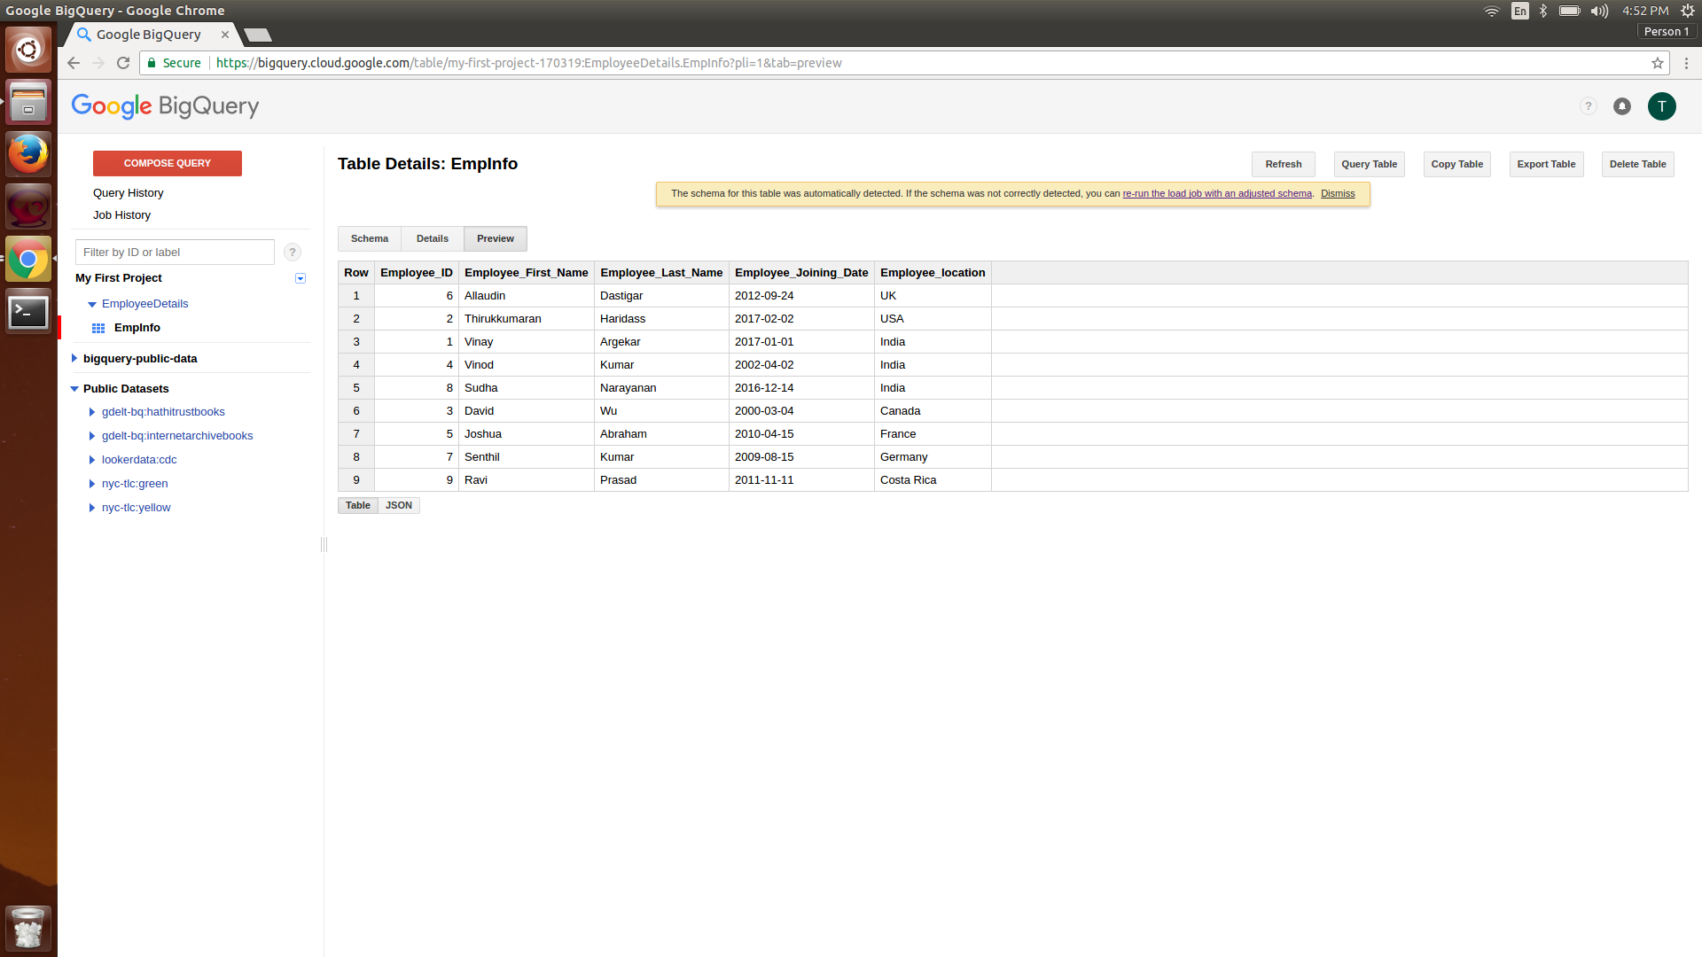Click the Thirukkumaran first name cell
Image resolution: width=1702 pixels, height=957 pixels.
pyautogui.click(x=527, y=319)
